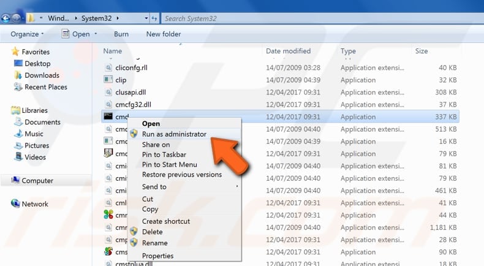
Task: Choose Restore previous versions
Action: pos(182,175)
